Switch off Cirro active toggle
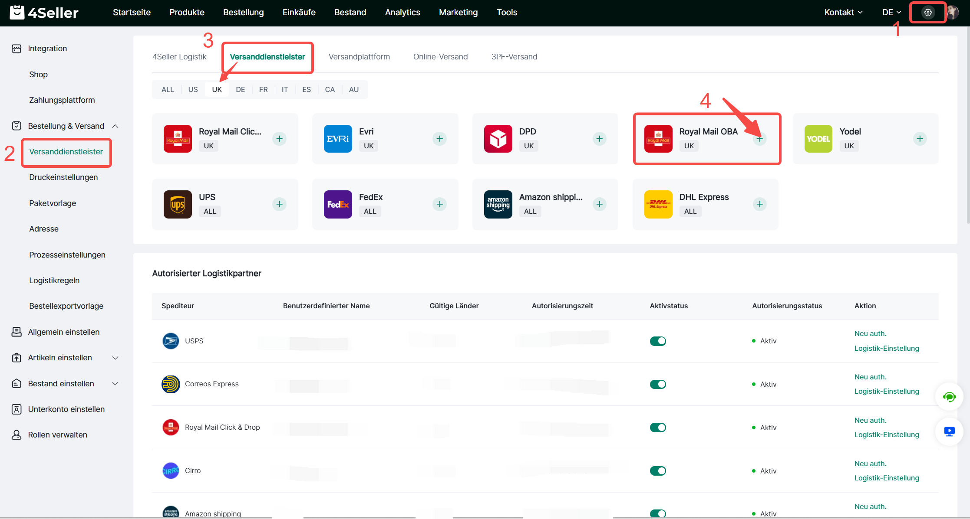 (658, 471)
